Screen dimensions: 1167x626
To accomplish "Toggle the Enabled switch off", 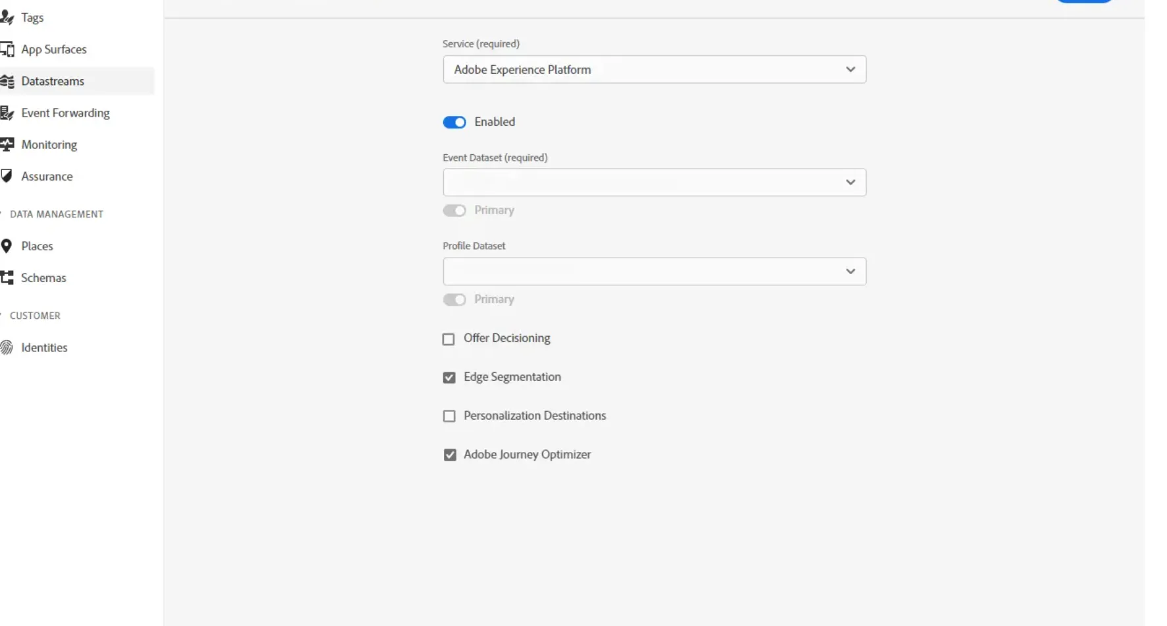I will [x=454, y=122].
